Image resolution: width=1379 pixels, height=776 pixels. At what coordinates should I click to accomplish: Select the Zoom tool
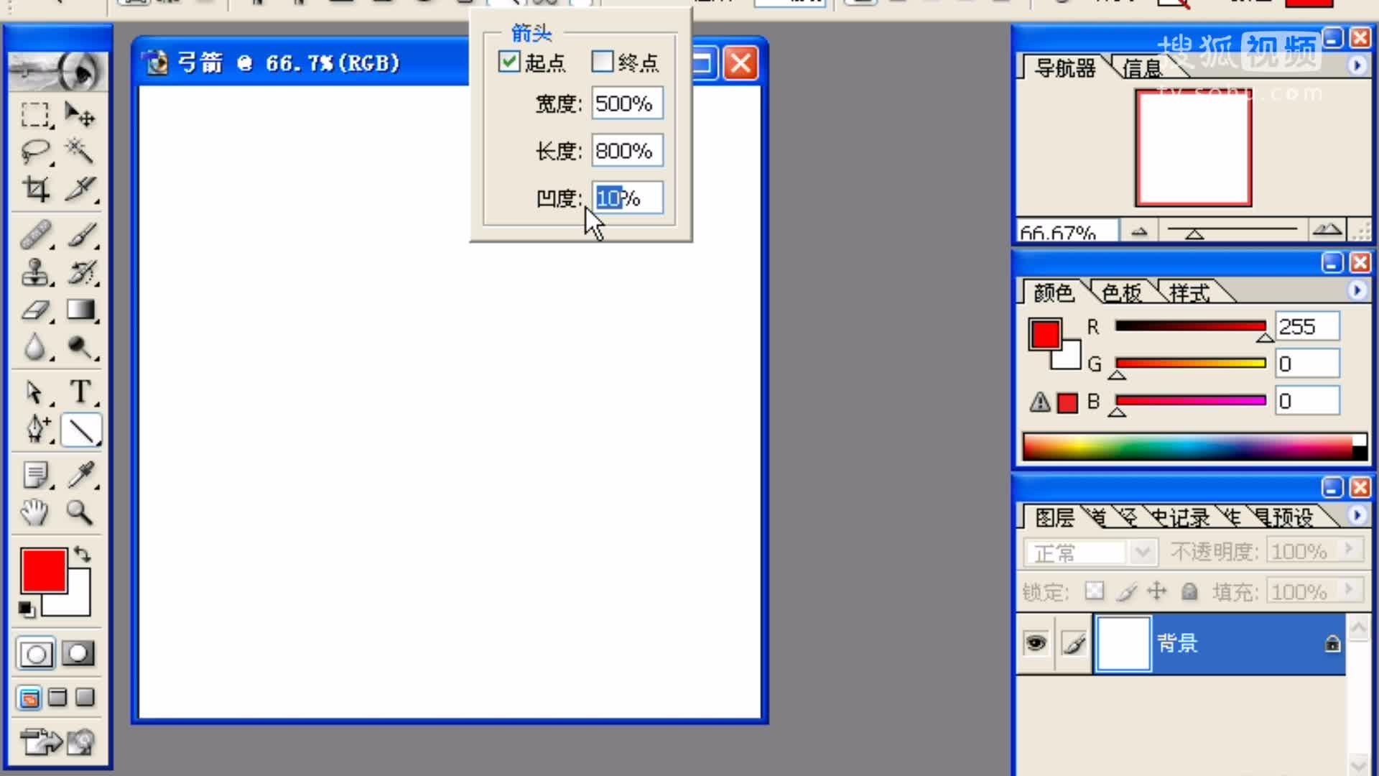[81, 513]
